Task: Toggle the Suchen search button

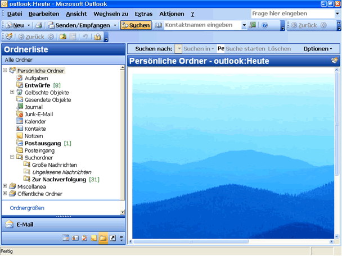Action: (x=136, y=25)
